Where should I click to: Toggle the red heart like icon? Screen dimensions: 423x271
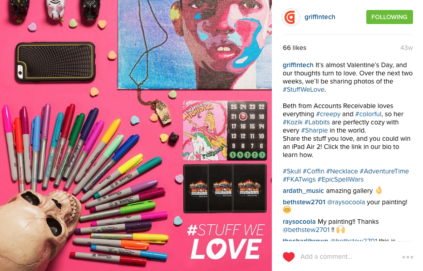289,256
